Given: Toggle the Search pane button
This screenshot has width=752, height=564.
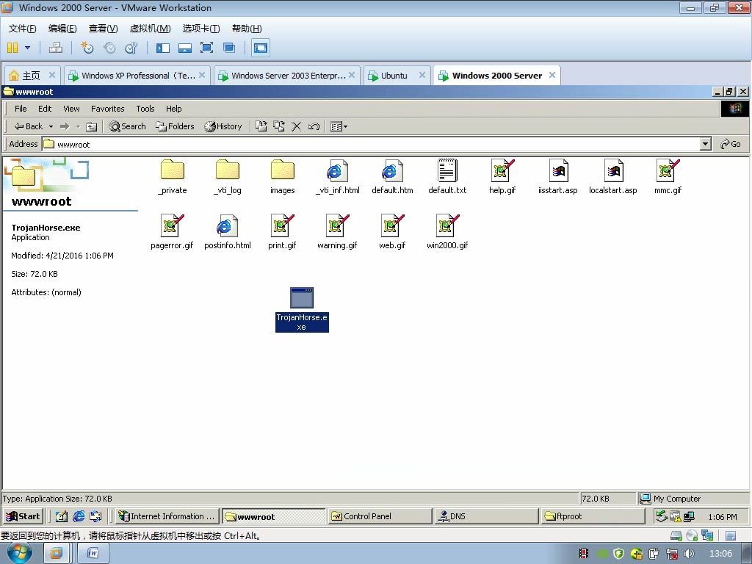Looking at the screenshot, I should [128, 126].
